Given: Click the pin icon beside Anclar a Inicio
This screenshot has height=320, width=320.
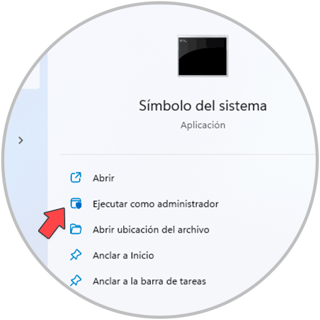Looking at the screenshot, I should pyautogui.click(x=76, y=255).
